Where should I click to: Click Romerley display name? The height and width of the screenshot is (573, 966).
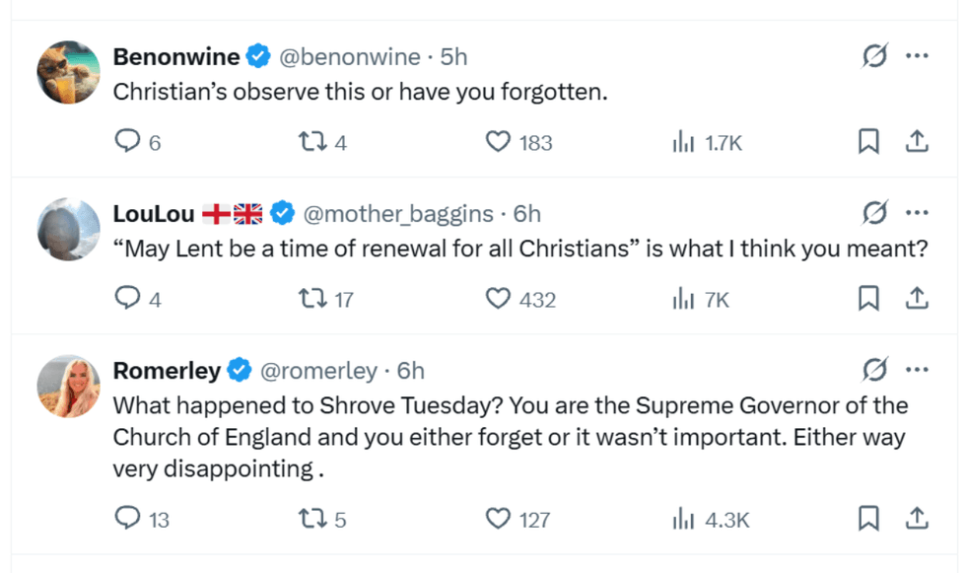(x=167, y=371)
